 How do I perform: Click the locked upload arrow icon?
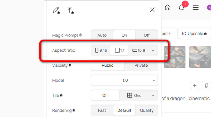(70, 10)
